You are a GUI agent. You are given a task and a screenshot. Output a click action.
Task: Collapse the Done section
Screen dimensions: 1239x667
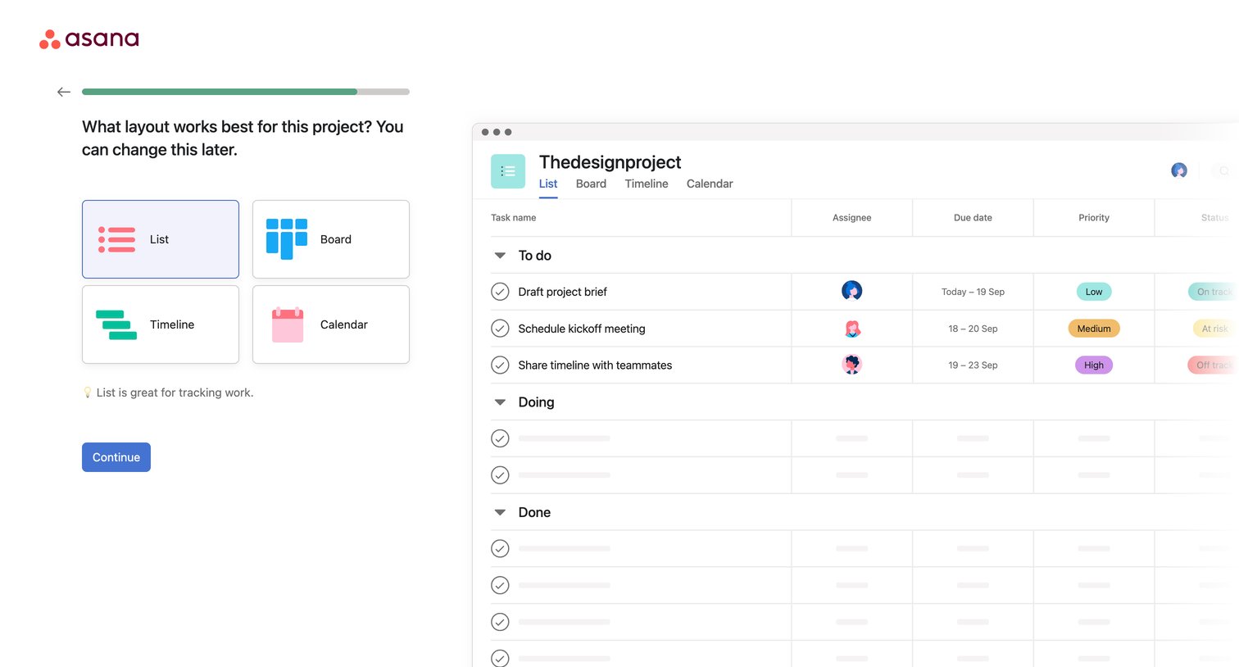click(x=500, y=512)
